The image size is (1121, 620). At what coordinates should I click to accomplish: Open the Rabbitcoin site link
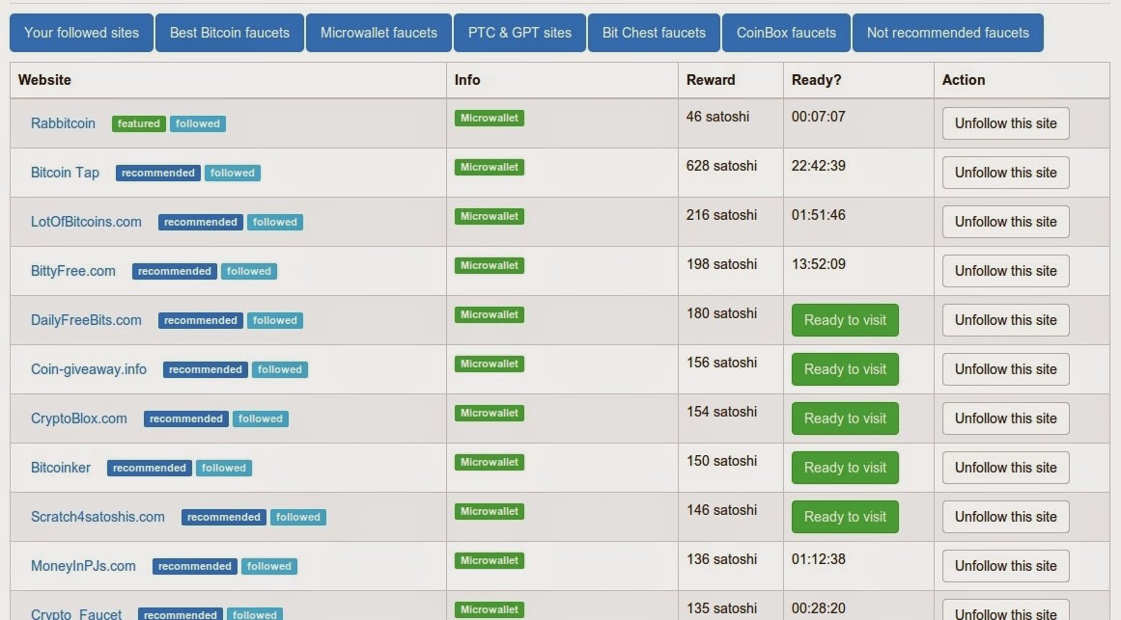pyautogui.click(x=63, y=123)
